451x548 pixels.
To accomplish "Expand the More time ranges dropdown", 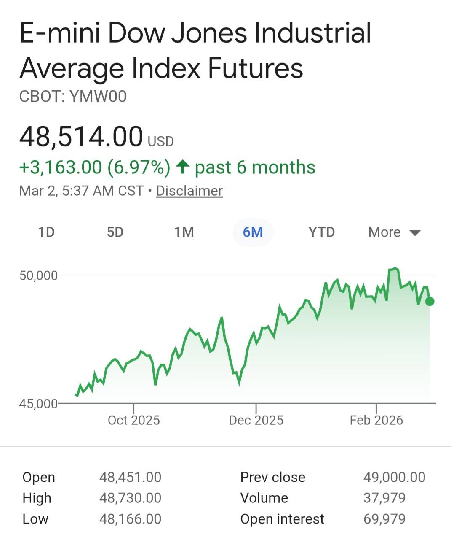I will coord(384,232).
